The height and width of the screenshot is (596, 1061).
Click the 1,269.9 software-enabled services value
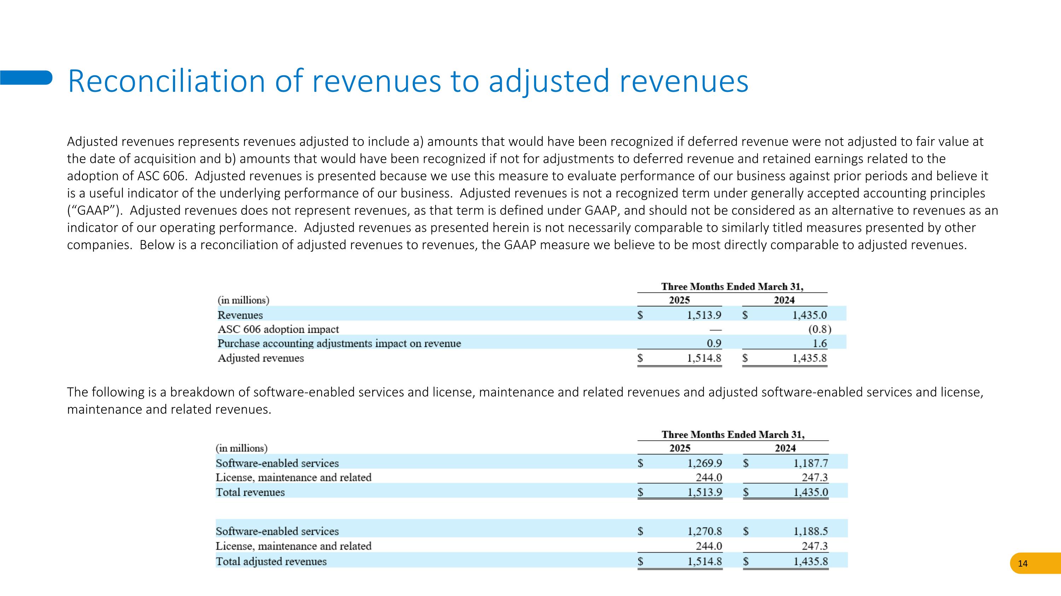click(705, 463)
